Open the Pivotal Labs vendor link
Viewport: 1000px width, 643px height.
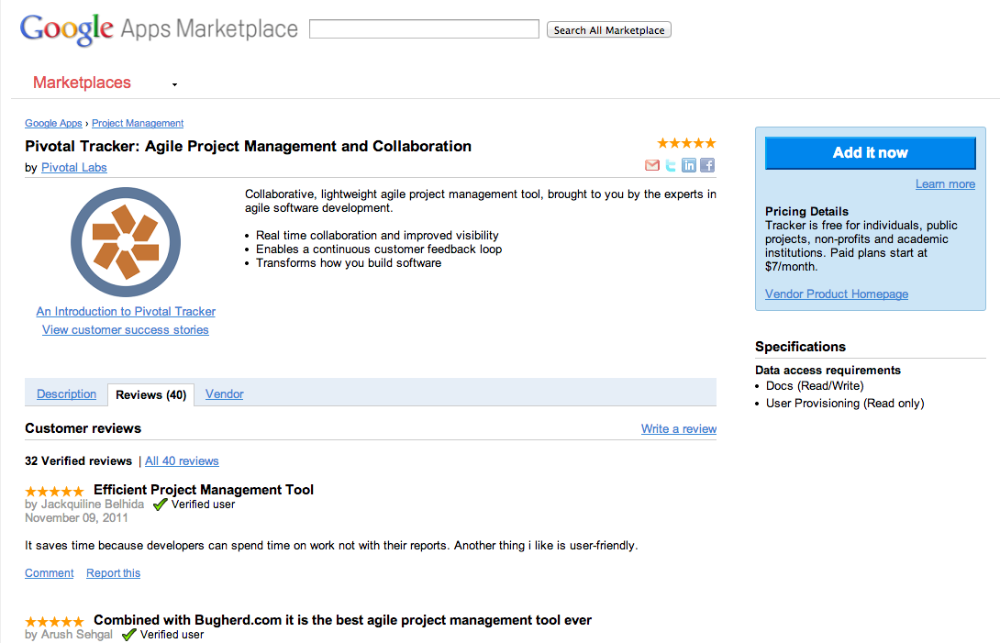point(74,168)
